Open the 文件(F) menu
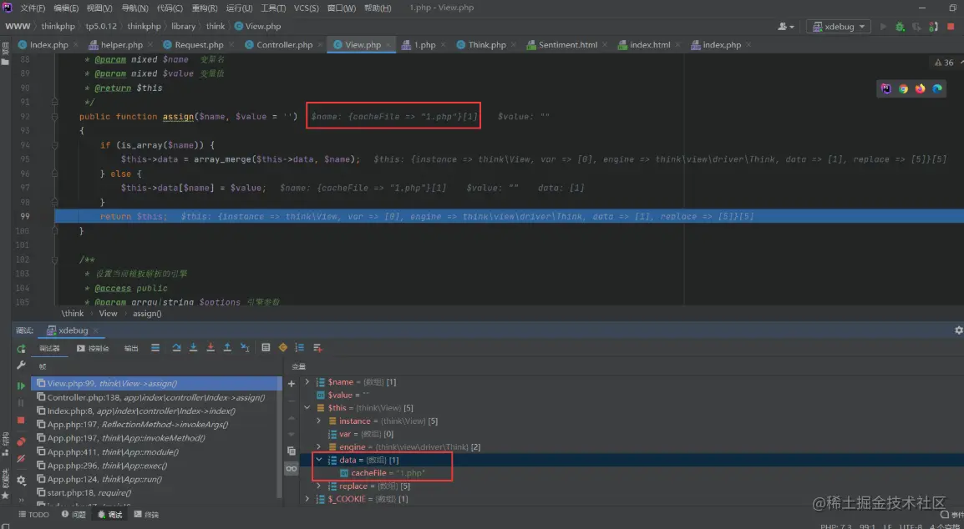 click(x=32, y=8)
